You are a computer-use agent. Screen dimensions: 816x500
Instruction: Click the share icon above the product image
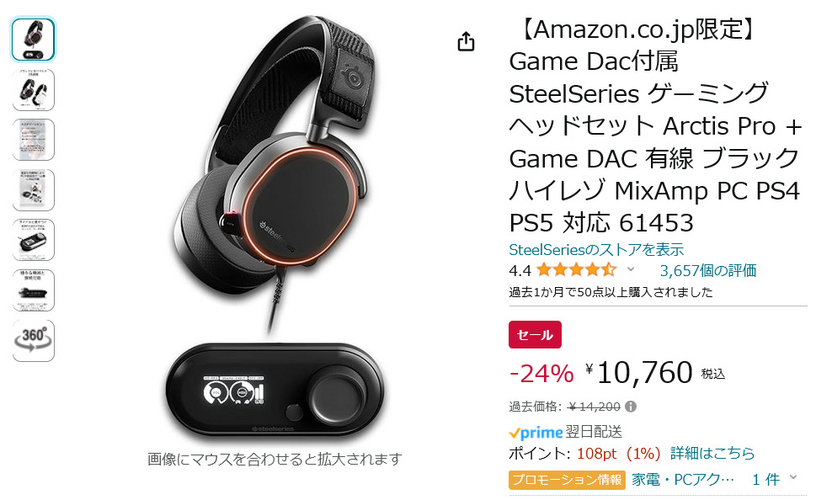click(x=466, y=41)
